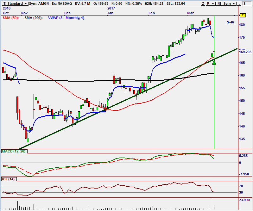The width and height of the screenshot is (253, 211).
Task: Open the Sym dropdown menu
Action: [229, 3]
